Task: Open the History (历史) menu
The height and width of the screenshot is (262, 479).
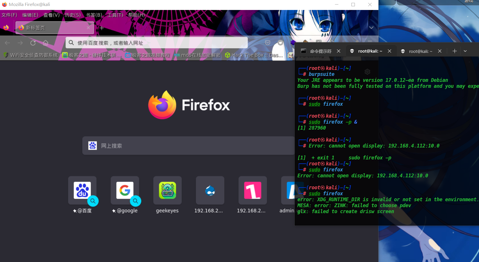Action: (73, 15)
